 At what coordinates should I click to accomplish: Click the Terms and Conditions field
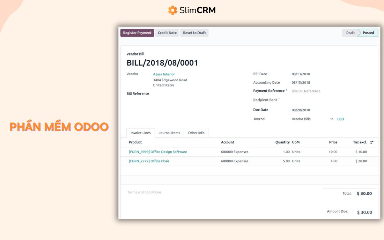click(x=145, y=192)
